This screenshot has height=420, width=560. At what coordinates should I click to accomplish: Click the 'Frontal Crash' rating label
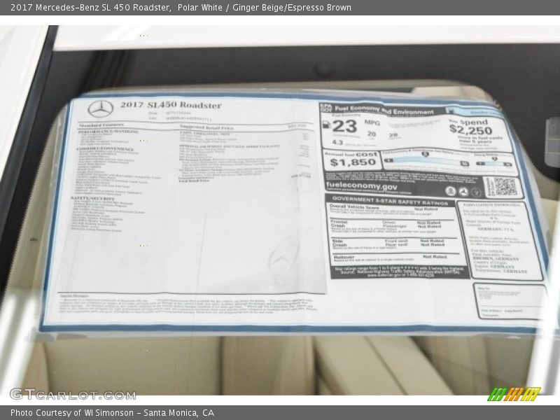[x=338, y=223]
